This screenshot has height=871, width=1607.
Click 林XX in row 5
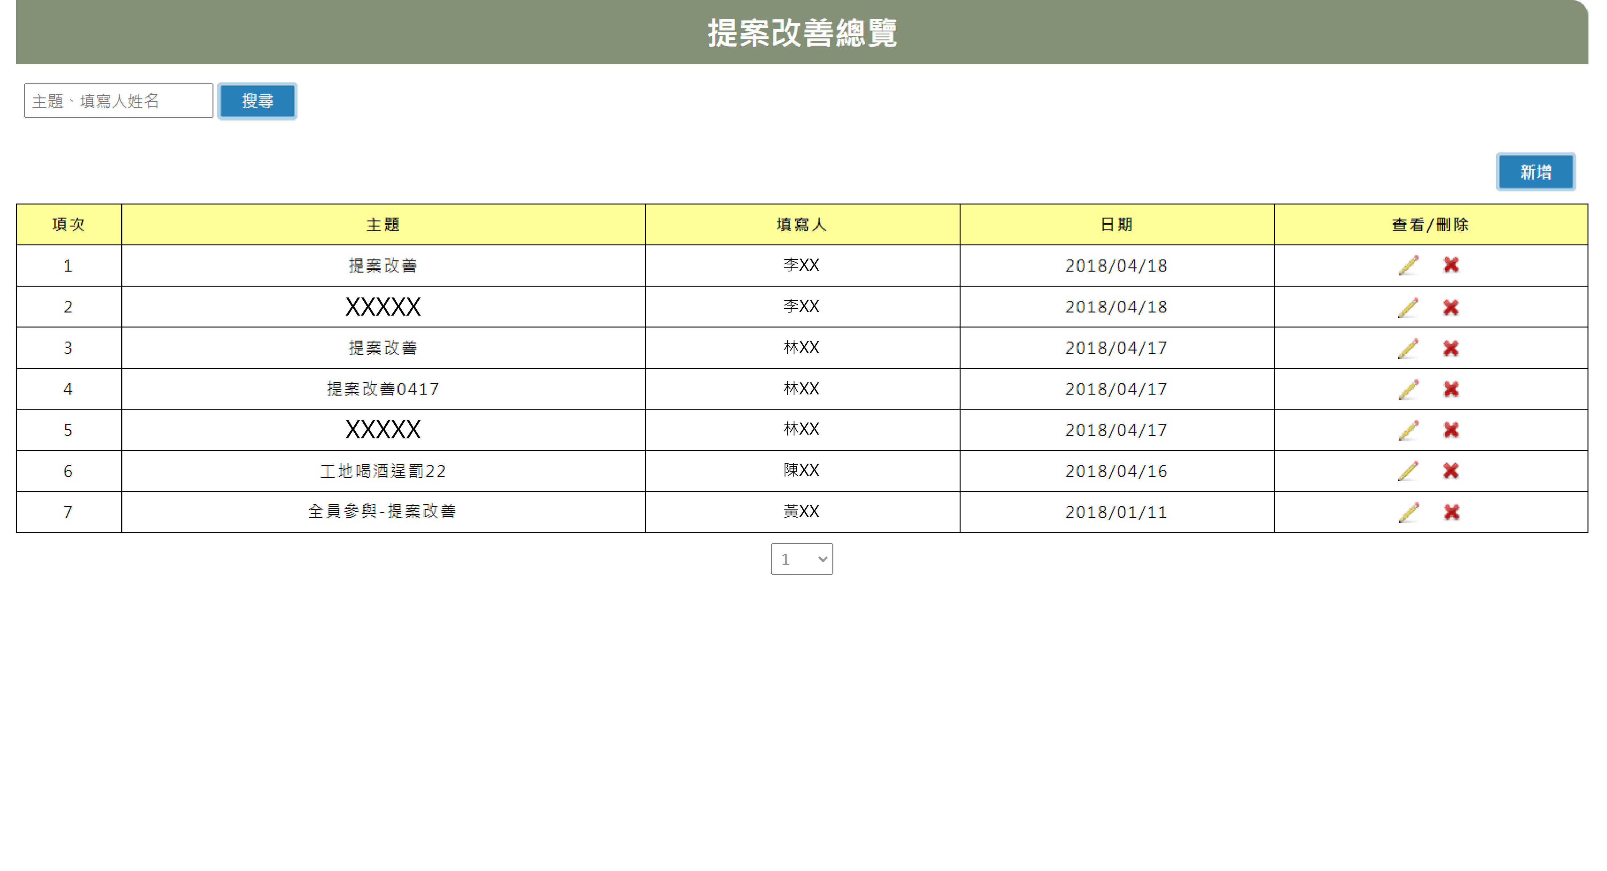tap(802, 429)
